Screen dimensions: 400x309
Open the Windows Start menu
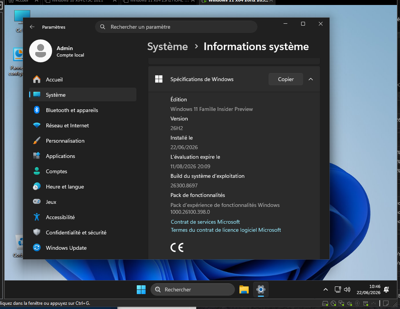click(x=141, y=289)
